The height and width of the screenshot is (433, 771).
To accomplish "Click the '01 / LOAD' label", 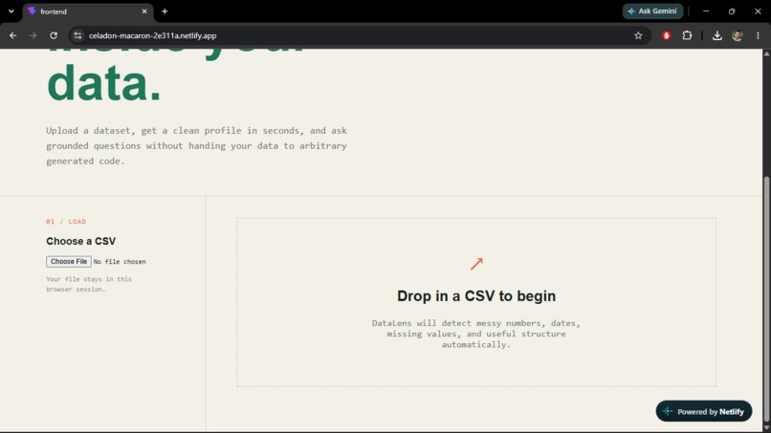I will [x=66, y=222].
